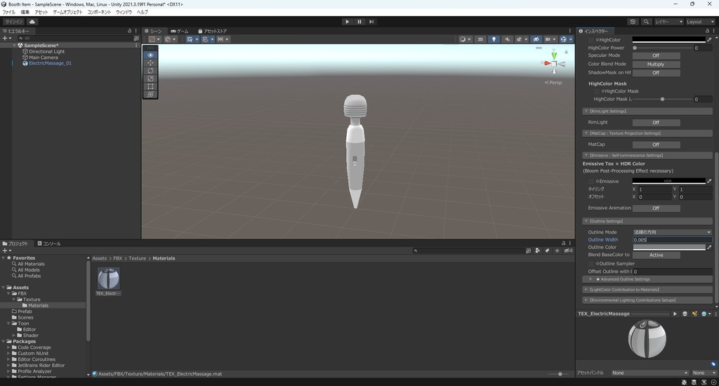Adjust the HighColor Power slider handle

[635, 48]
